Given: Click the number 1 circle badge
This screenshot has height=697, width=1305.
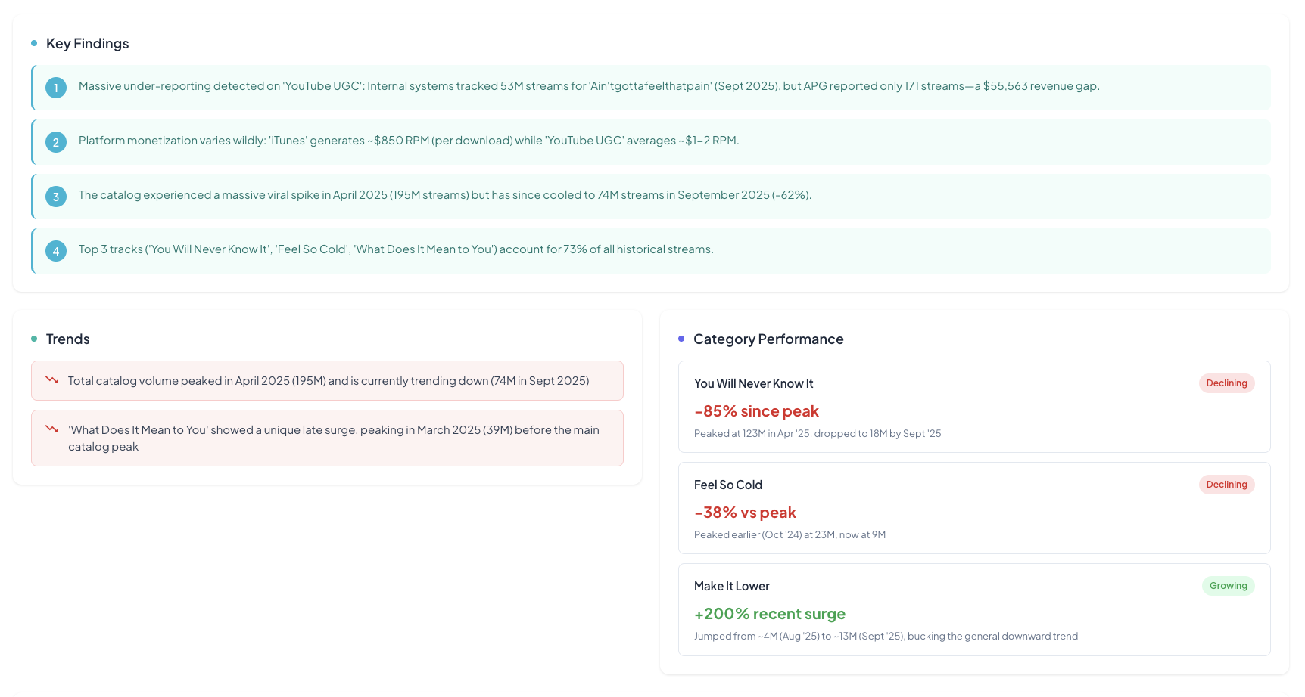Looking at the screenshot, I should click(56, 88).
